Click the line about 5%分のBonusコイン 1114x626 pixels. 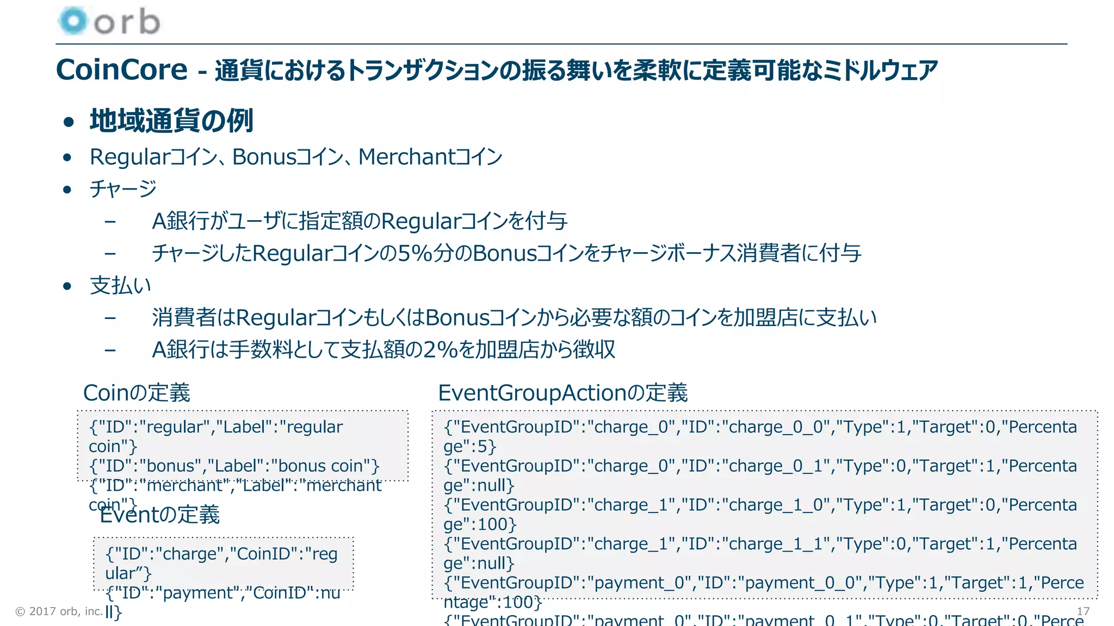coord(506,253)
